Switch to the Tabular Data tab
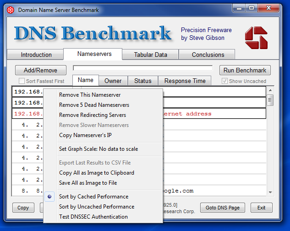This screenshot has height=231, width=290. (150, 55)
